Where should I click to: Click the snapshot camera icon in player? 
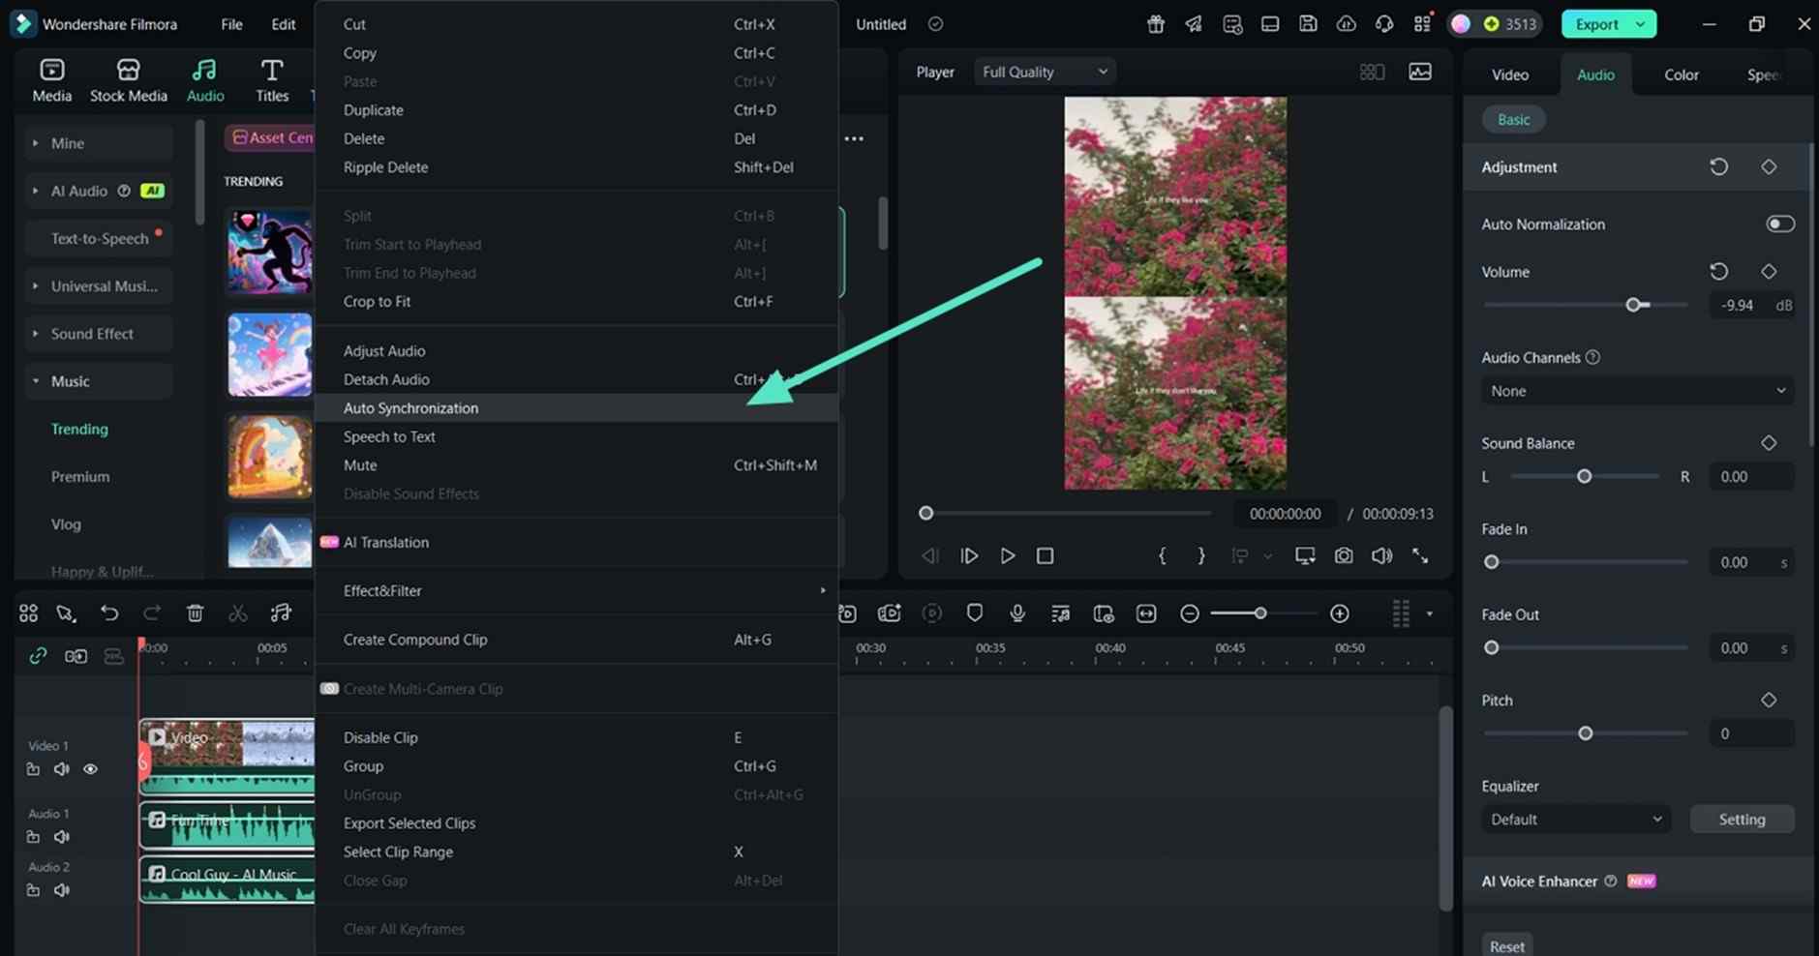(x=1344, y=555)
